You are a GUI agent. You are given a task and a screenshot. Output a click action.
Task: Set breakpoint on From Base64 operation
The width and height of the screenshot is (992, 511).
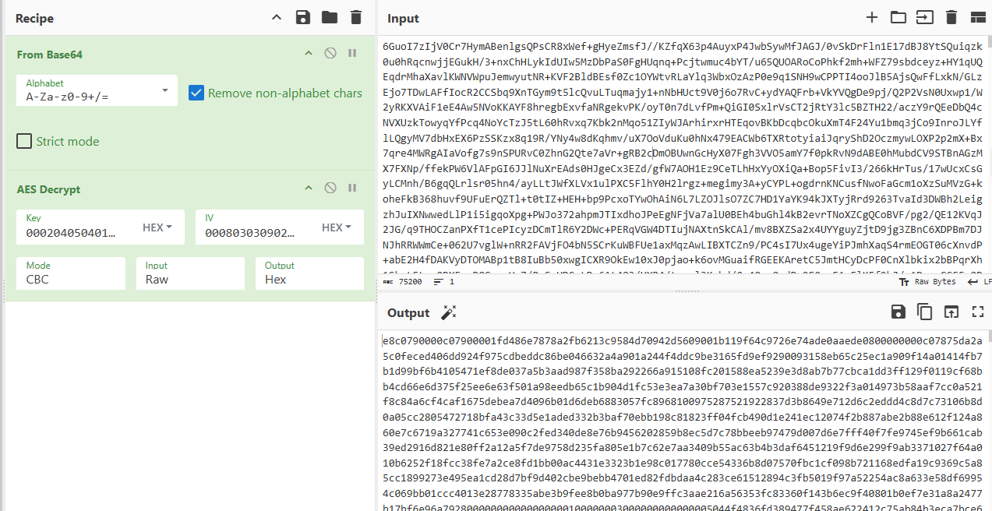click(x=352, y=54)
